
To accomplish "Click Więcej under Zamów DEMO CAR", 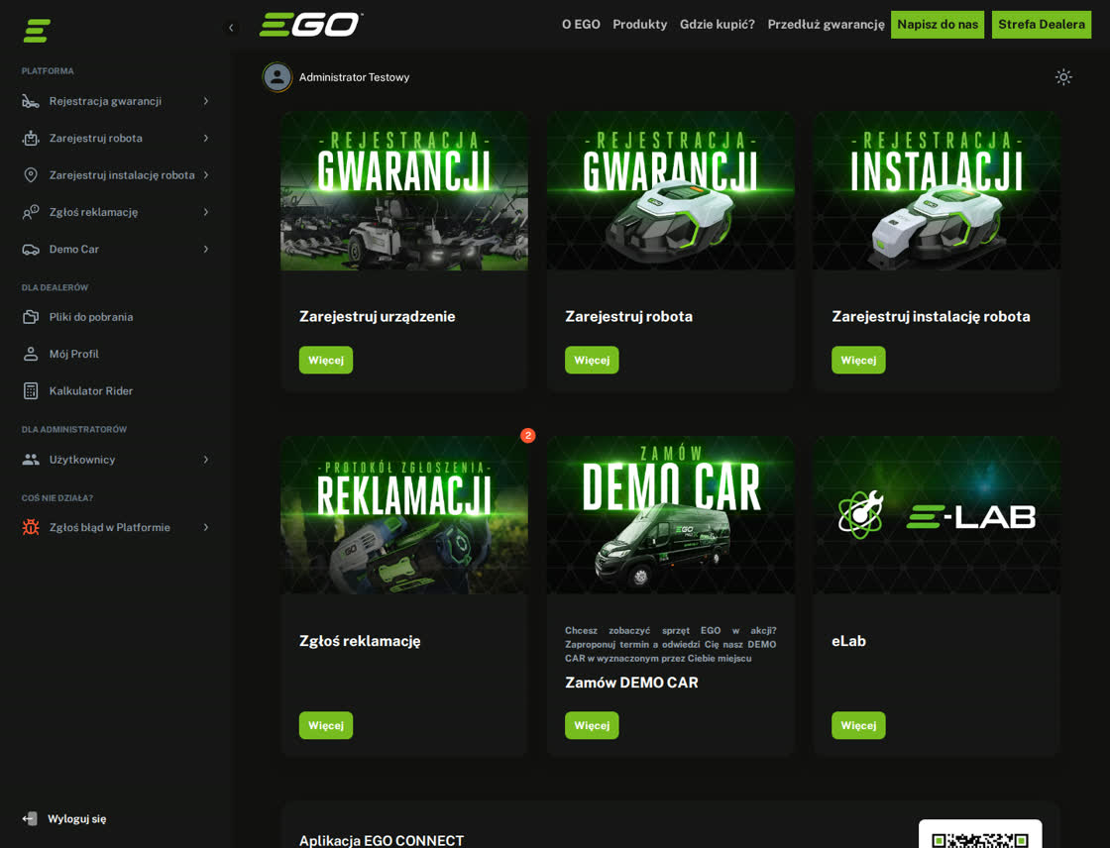I will pos(592,725).
